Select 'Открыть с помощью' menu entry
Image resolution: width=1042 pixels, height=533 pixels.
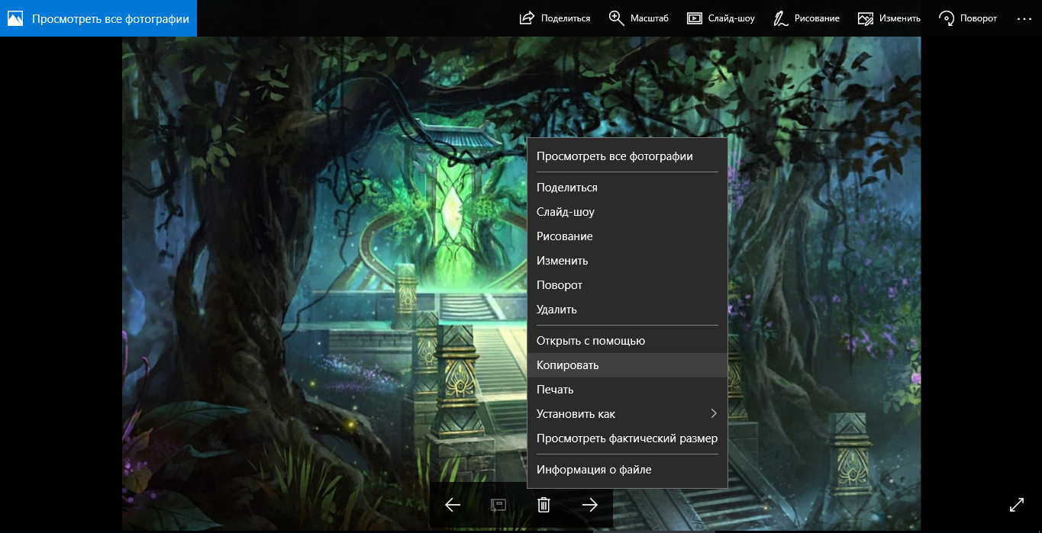pos(627,341)
